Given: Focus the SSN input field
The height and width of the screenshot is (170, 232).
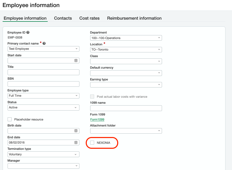Looking at the screenshot, I should [x=43, y=84].
